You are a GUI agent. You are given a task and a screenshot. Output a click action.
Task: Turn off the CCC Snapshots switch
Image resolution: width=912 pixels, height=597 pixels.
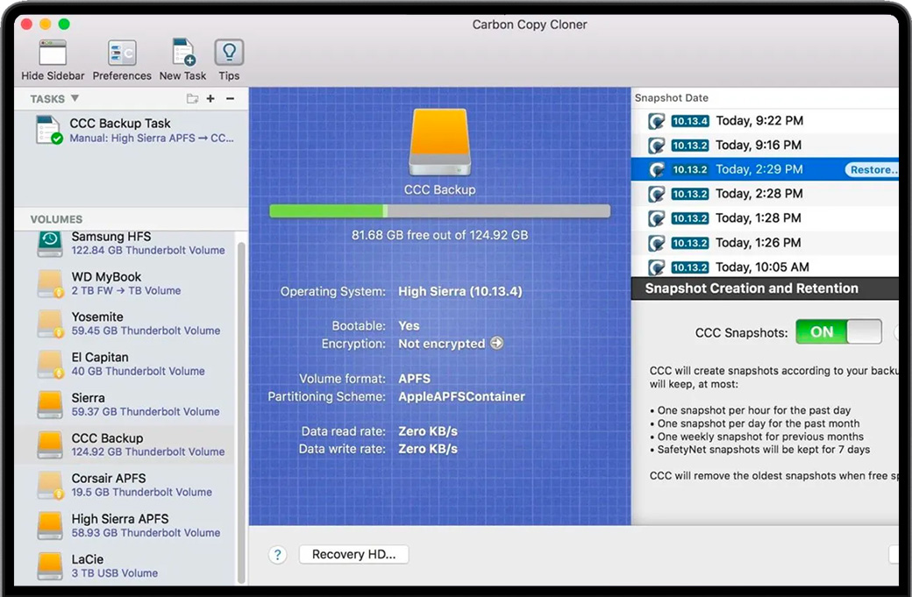point(838,331)
